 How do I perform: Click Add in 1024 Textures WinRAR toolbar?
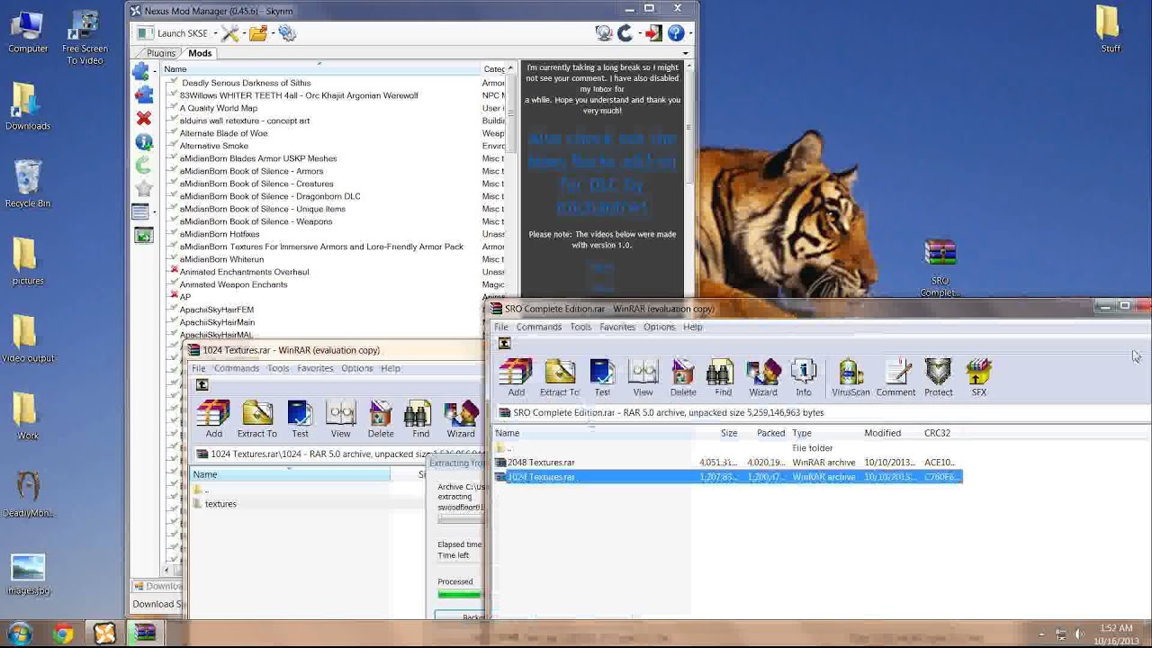point(213,418)
